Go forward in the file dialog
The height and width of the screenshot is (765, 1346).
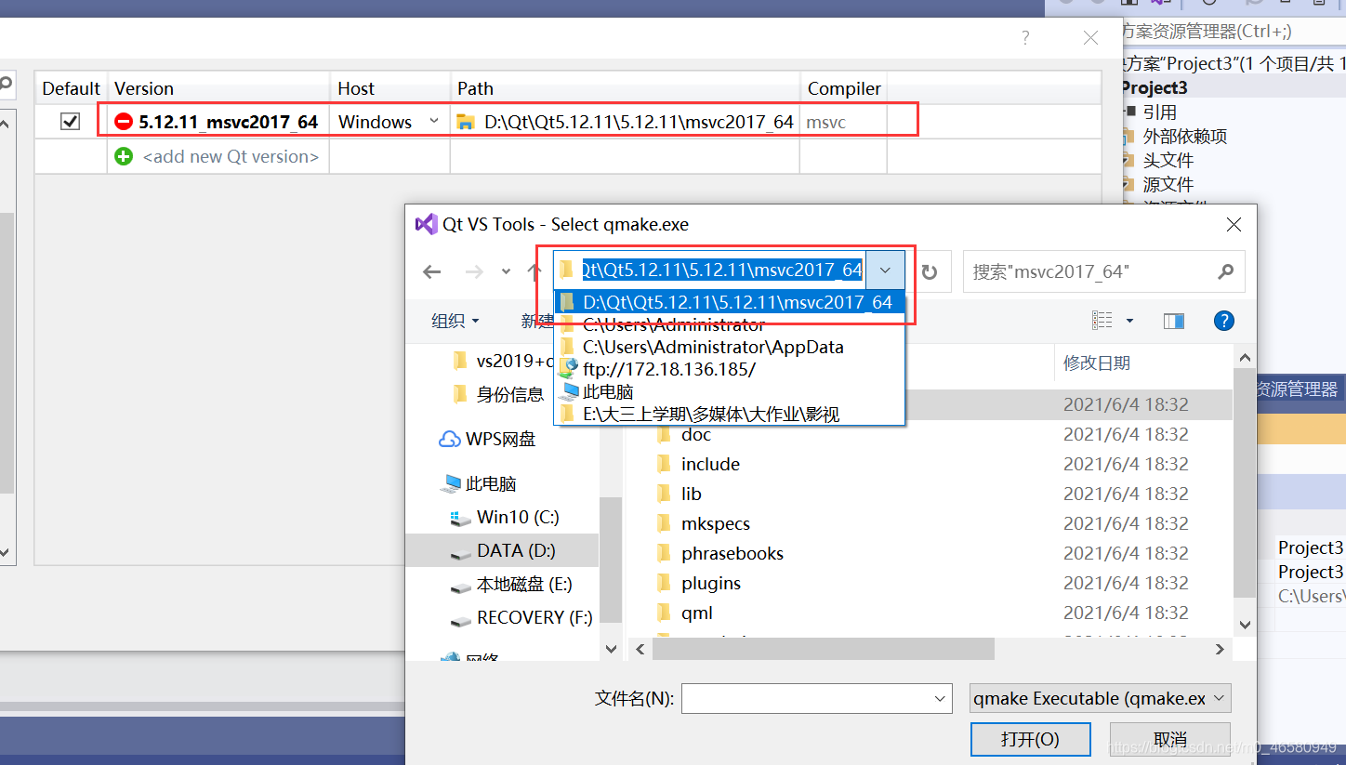click(x=474, y=271)
